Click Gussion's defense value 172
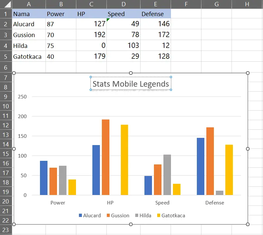The width and height of the screenshot is (263, 235). pyautogui.click(x=156, y=35)
